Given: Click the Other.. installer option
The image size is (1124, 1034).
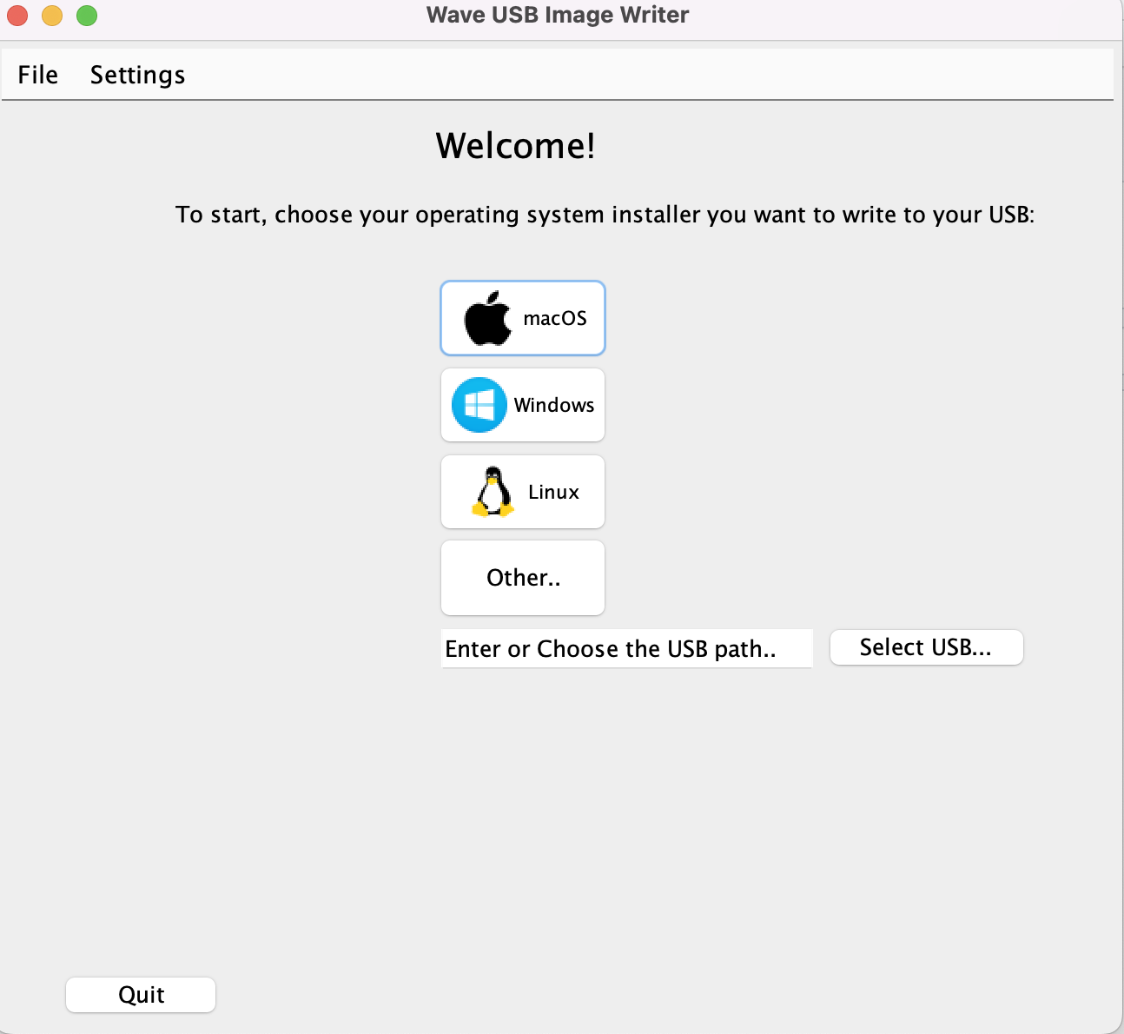Looking at the screenshot, I should [523, 578].
